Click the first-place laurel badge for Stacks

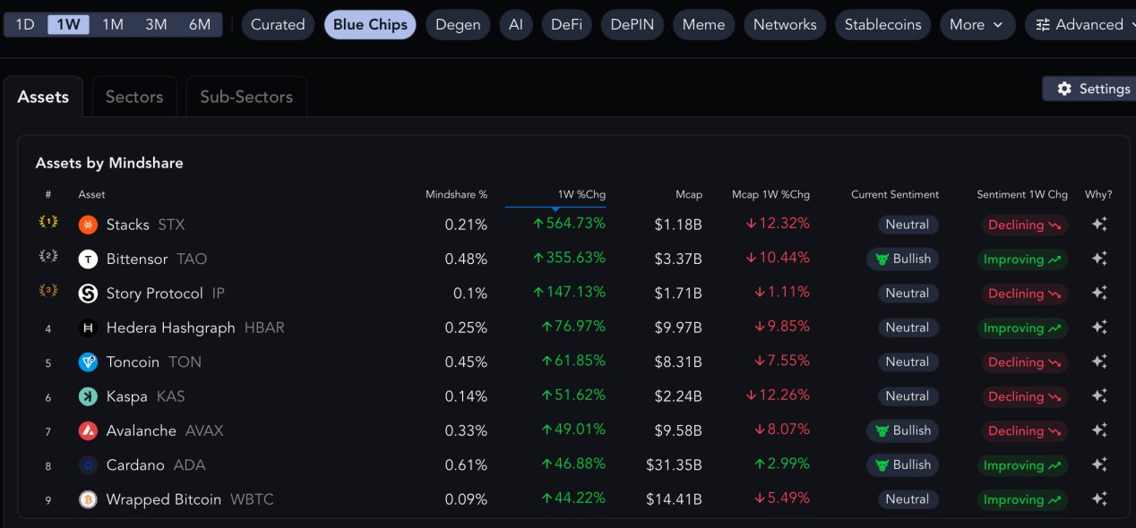coord(48,222)
